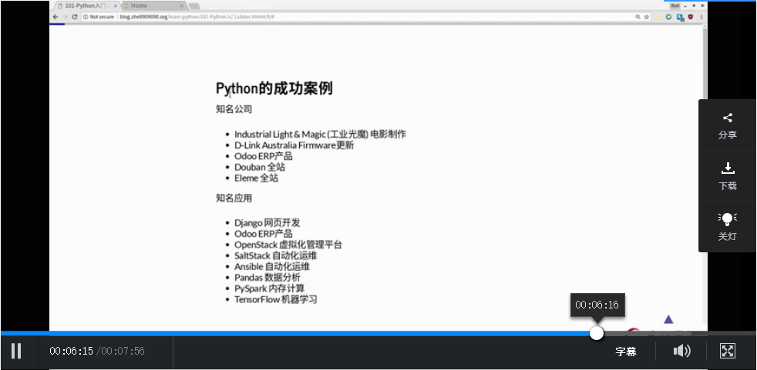Open the 字幕 subtitles option

[x=626, y=352]
